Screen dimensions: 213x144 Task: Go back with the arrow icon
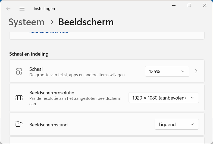pos(8,9)
